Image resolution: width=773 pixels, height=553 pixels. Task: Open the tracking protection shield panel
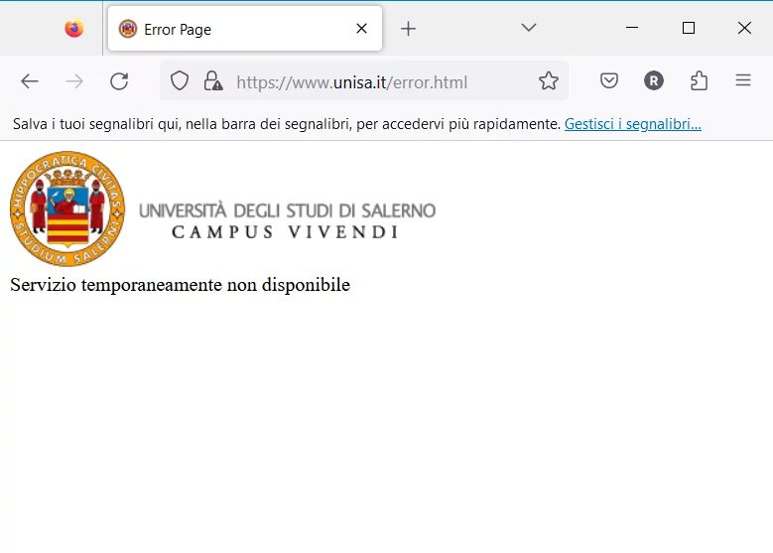click(180, 81)
